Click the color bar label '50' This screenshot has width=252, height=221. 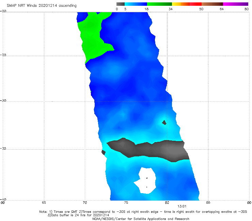coord(201,9)
